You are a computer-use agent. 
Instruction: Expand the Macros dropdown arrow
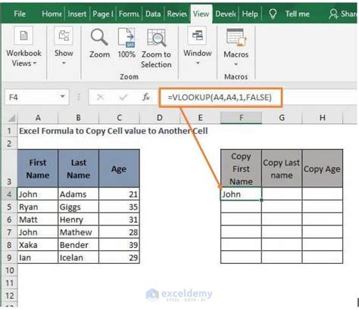coord(236,64)
